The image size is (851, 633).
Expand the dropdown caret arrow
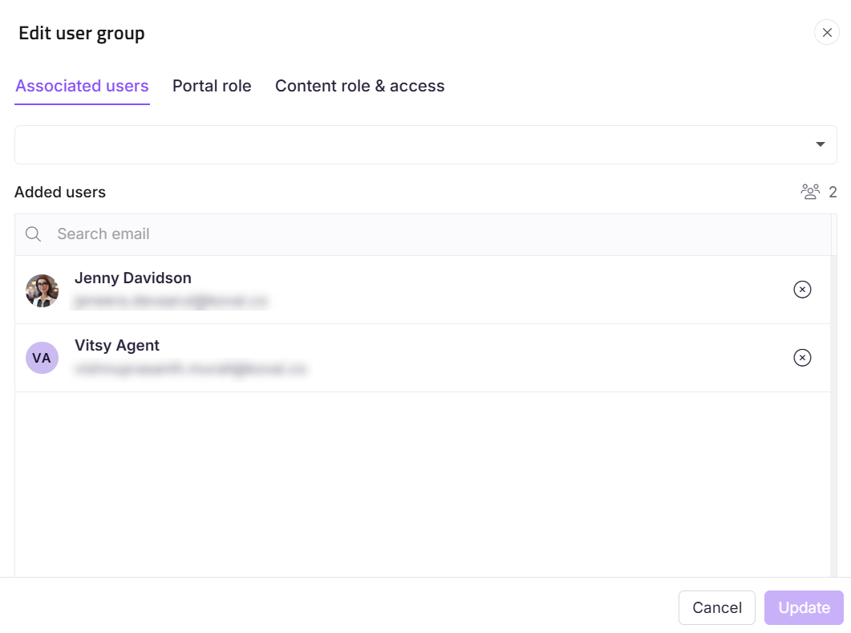pyautogui.click(x=820, y=144)
